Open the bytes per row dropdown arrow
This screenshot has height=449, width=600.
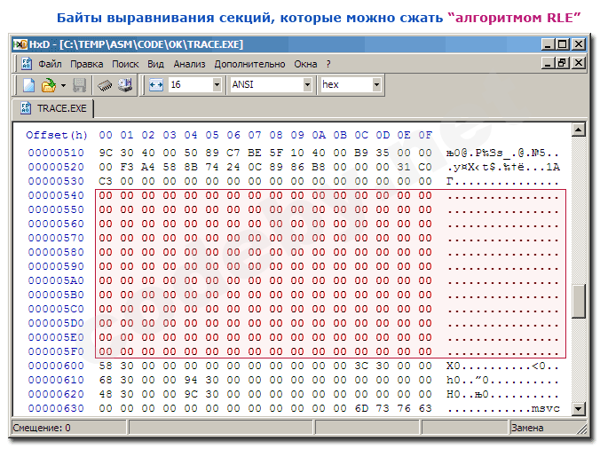217,84
